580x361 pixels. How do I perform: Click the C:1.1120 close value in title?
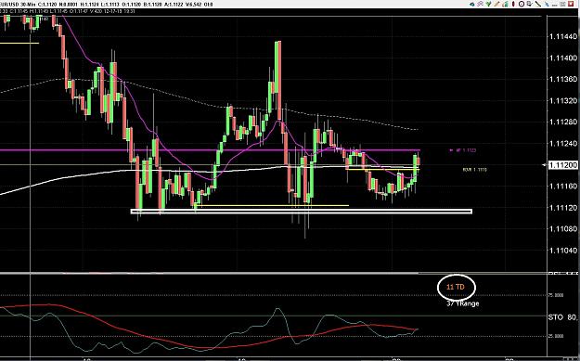pos(47,5)
